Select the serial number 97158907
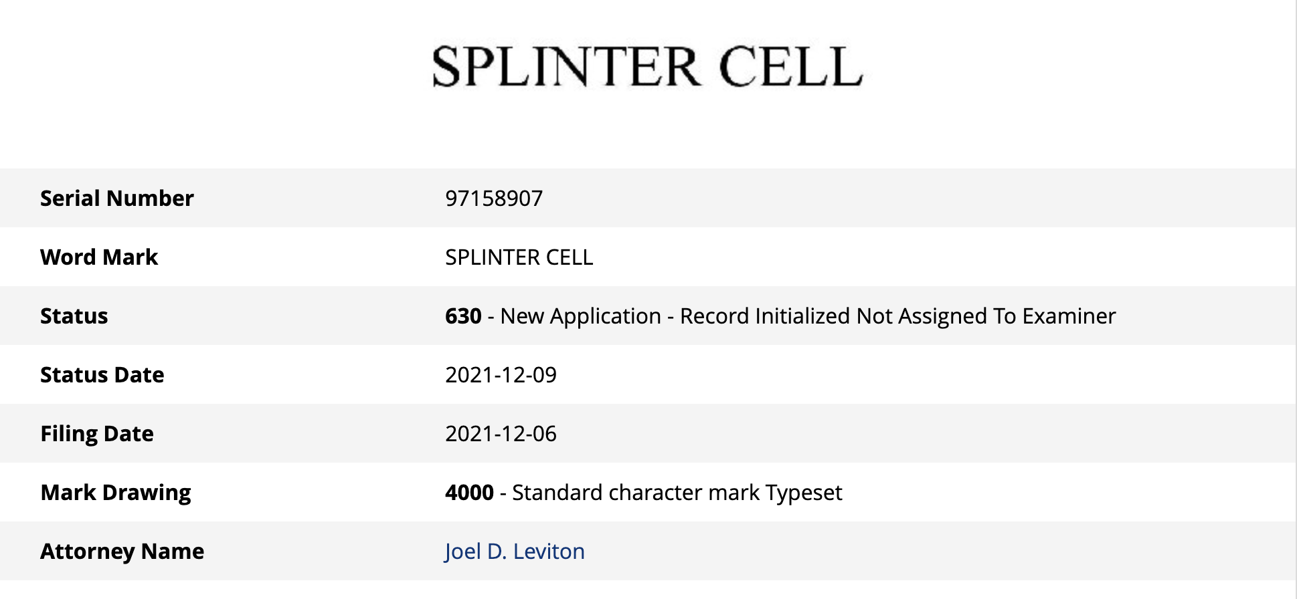This screenshot has height=599, width=1297. click(494, 199)
